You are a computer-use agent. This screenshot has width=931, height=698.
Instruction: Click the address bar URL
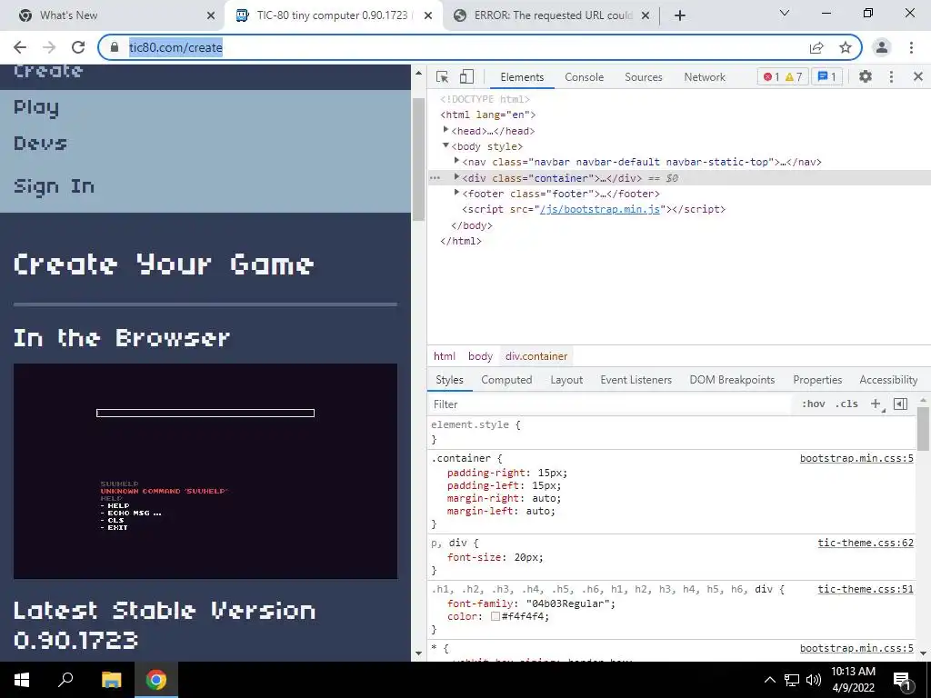click(x=175, y=47)
